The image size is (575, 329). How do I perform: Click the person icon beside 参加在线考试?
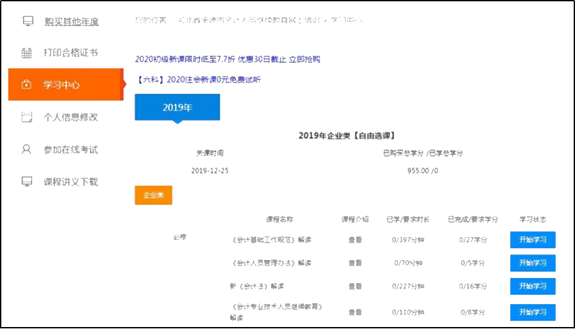(x=27, y=149)
